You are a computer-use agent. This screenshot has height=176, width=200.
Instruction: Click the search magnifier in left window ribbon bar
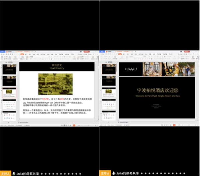72,54
